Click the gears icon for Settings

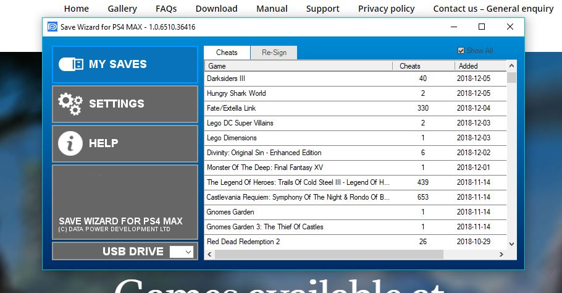pos(70,104)
